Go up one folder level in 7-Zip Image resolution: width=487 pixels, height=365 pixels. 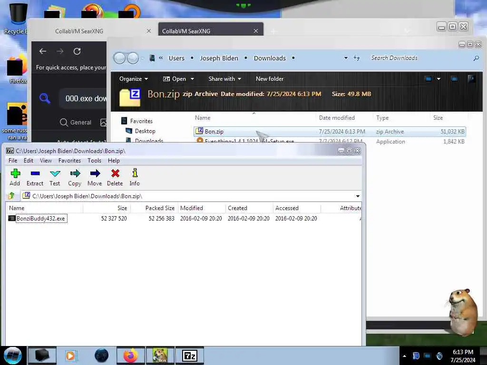coord(11,196)
